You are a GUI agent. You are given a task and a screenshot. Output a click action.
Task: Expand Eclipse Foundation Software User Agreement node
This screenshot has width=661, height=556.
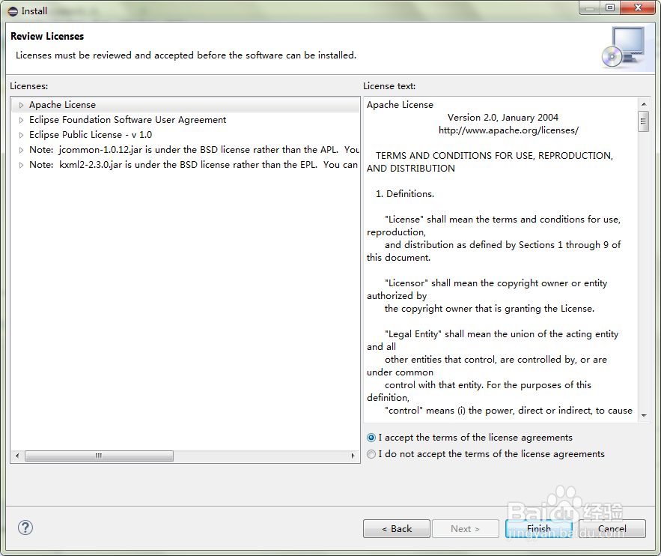tap(21, 120)
